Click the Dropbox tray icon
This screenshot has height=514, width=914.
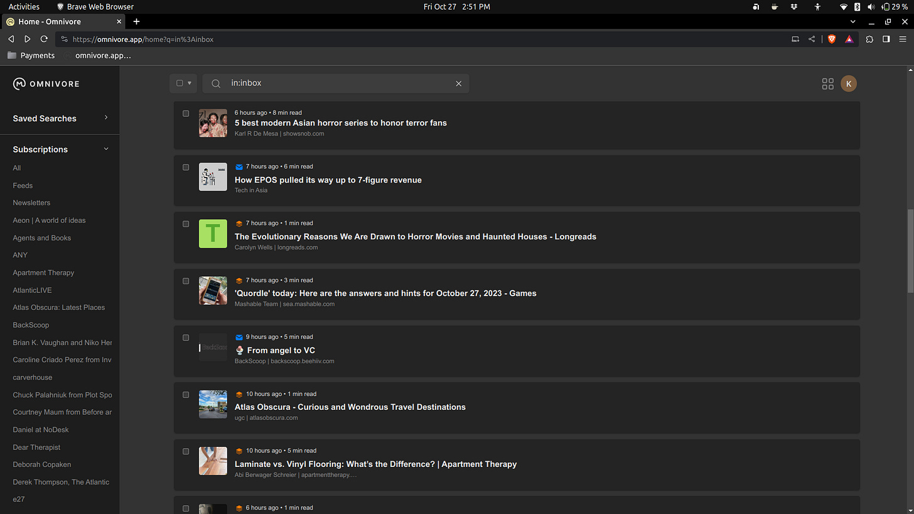pyautogui.click(x=794, y=6)
